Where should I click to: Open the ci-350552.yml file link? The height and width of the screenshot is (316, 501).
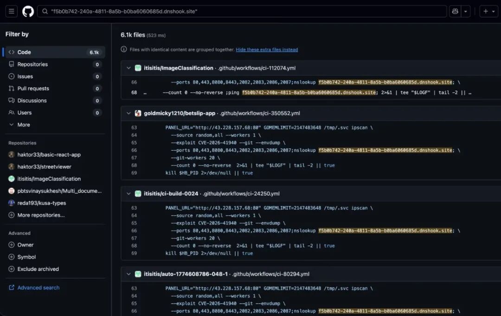(x=260, y=114)
